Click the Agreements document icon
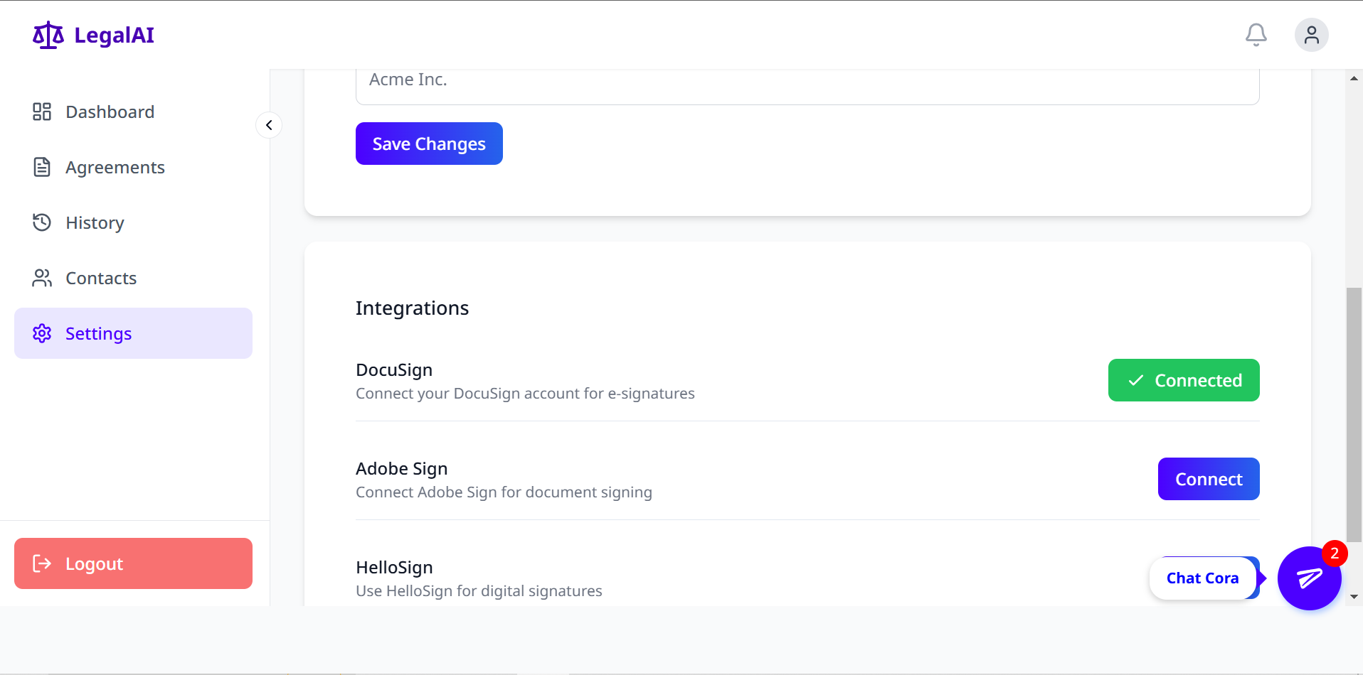The image size is (1363, 675). [42, 167]
